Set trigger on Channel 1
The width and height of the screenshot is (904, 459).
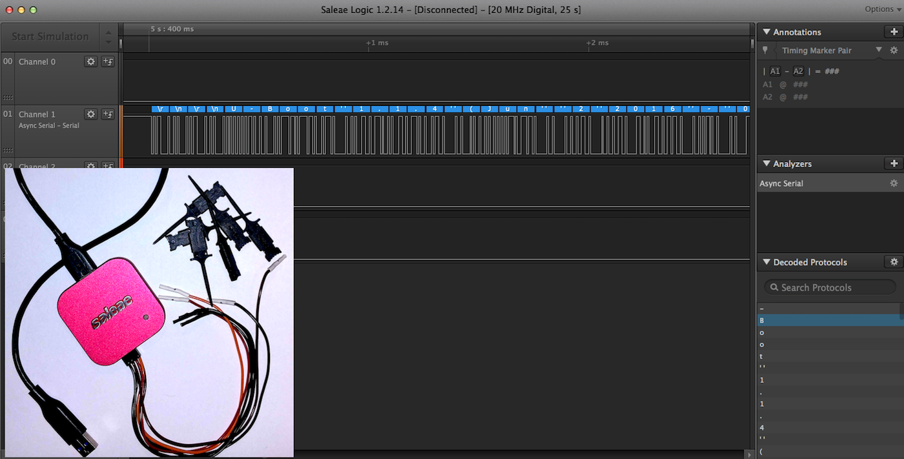coord(108,114)
